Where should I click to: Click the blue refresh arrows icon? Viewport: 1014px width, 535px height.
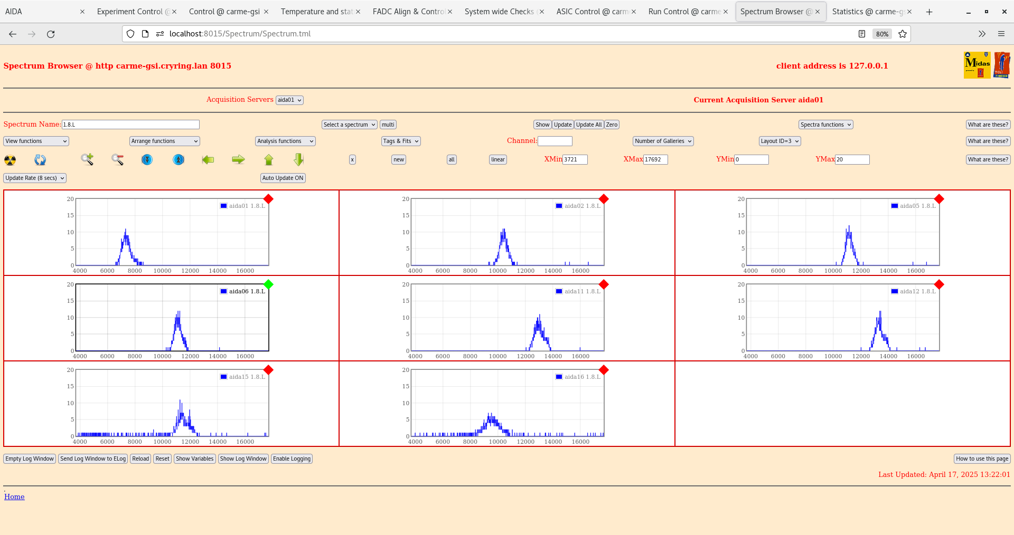[x=40, y=160]
